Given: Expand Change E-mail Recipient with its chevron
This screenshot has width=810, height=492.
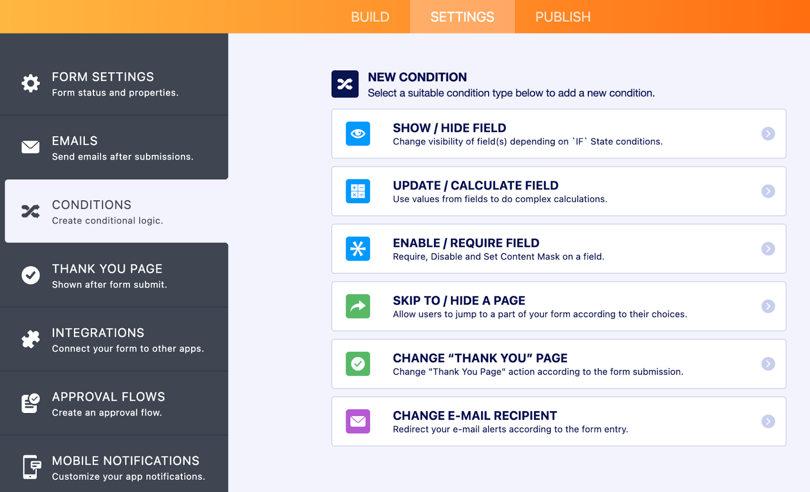Looking at the screenshot, I should (x=768, y=421).
